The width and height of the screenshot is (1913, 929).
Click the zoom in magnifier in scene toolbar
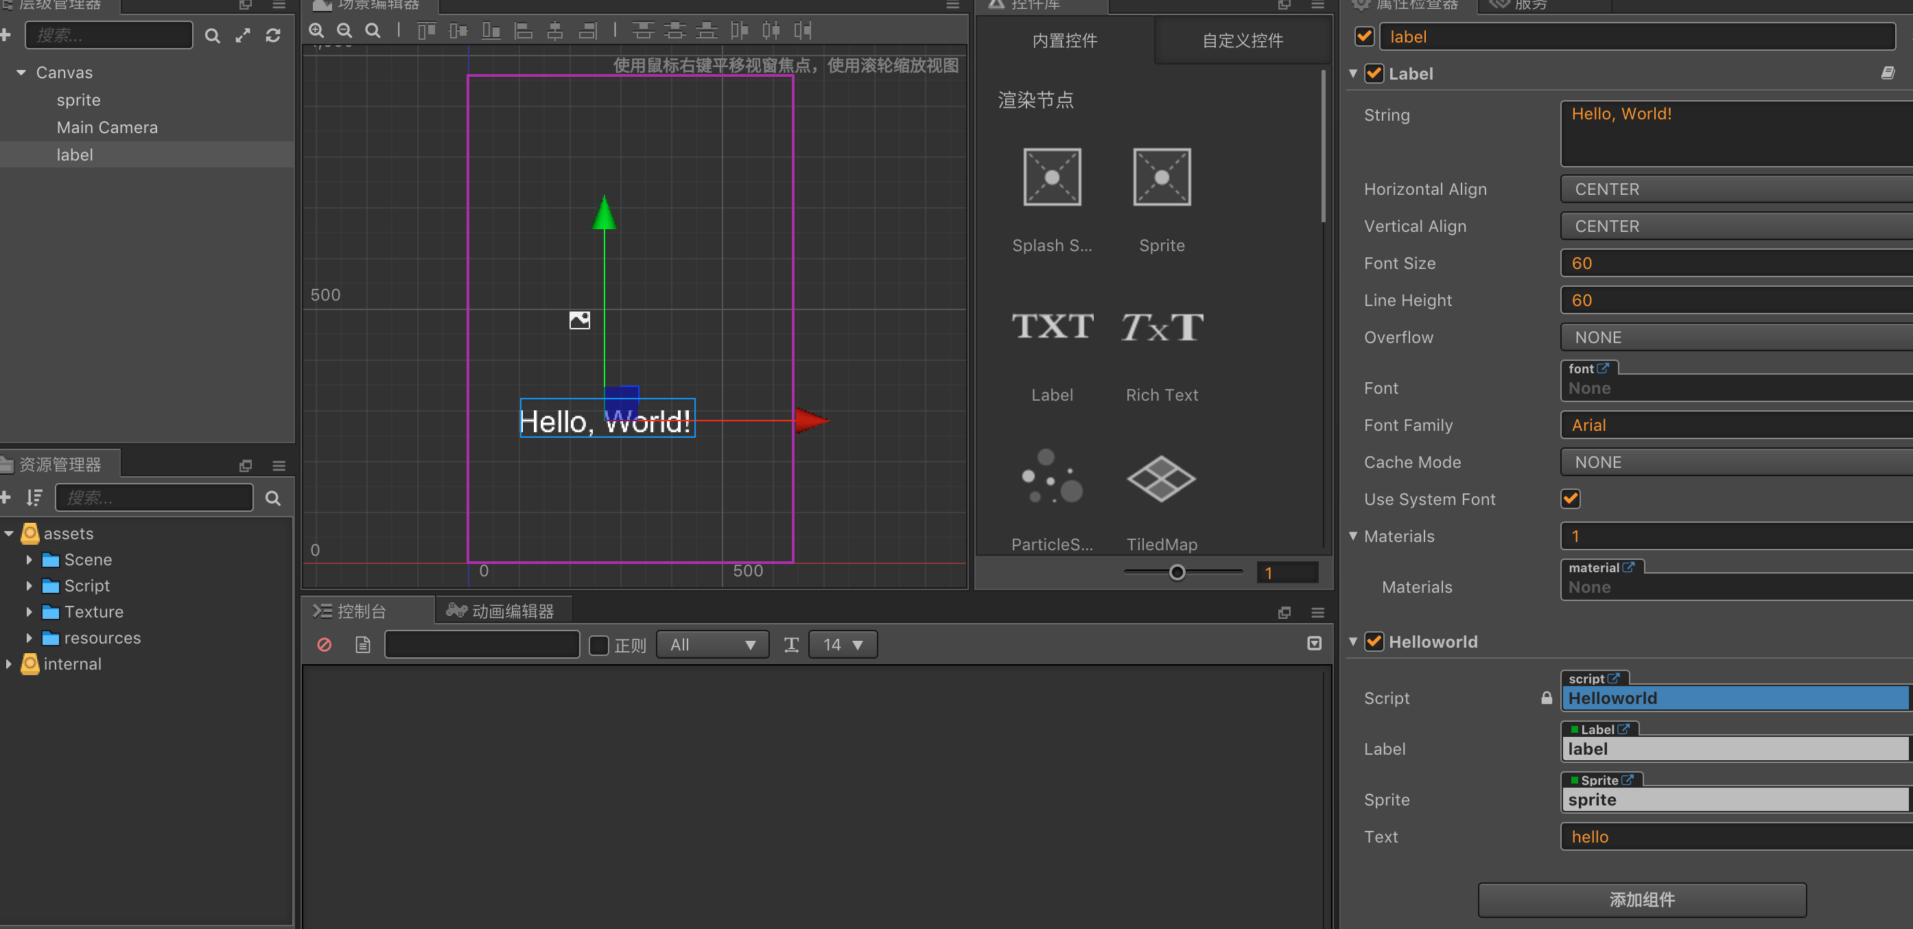pos(316,30)
